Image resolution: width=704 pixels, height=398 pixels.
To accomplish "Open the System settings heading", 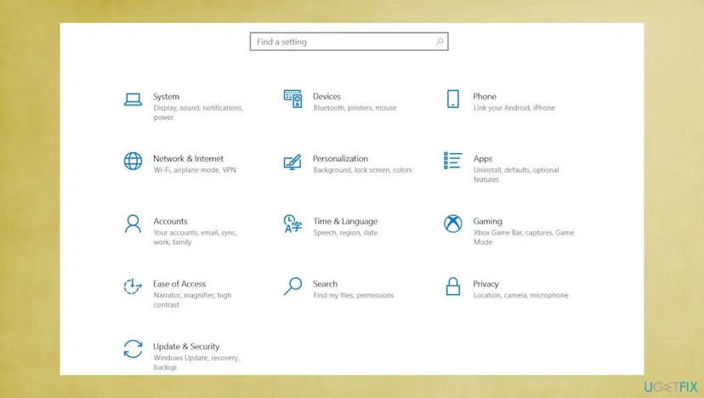I will point(166,97).
